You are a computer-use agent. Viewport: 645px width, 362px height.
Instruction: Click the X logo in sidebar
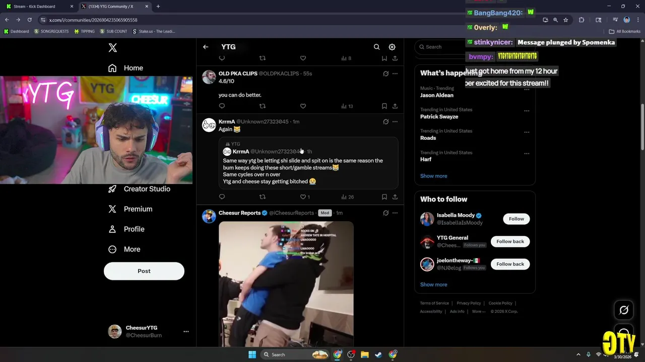click(112, 48)
